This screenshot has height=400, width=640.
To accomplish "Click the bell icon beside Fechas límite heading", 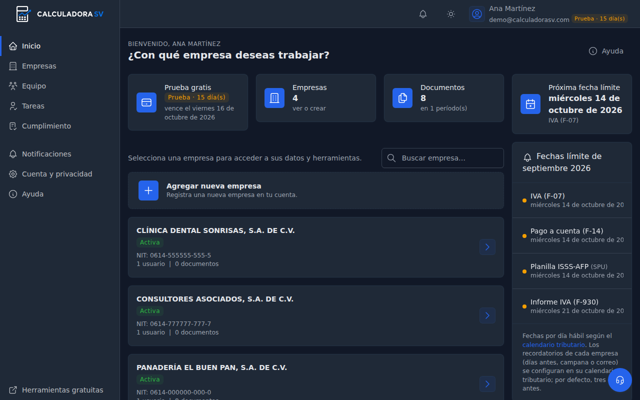I will pos(527,157).
